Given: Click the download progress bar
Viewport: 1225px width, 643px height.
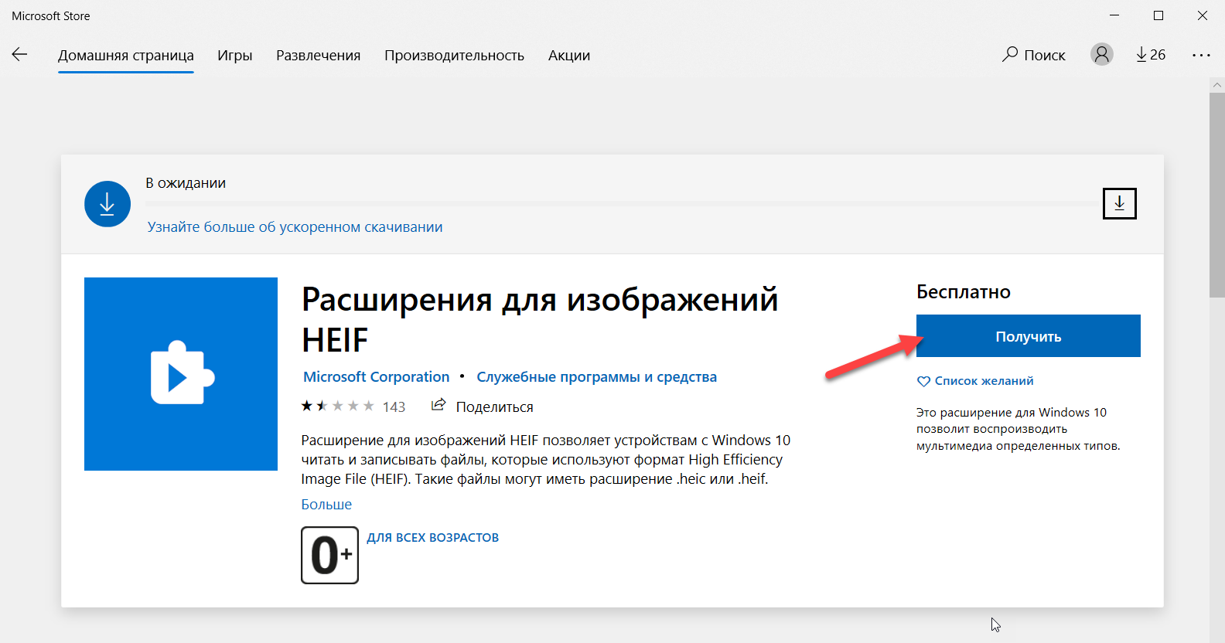Looking at the screenshot, I should click(619, 204).
